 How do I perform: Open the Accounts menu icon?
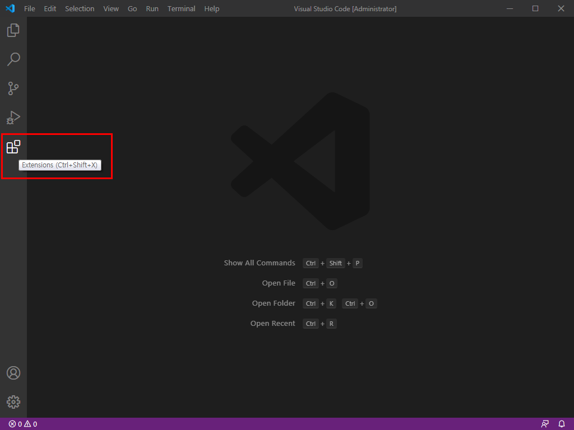pyautogui.click(x=13, y=373)
